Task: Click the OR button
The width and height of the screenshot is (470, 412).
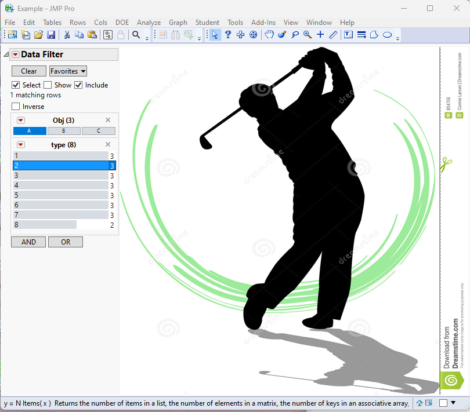Action: 66,242
